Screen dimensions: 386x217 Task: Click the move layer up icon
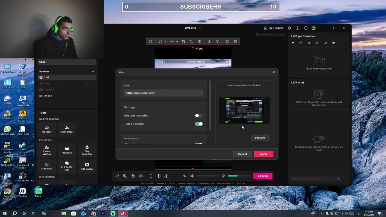pos(209,41)
